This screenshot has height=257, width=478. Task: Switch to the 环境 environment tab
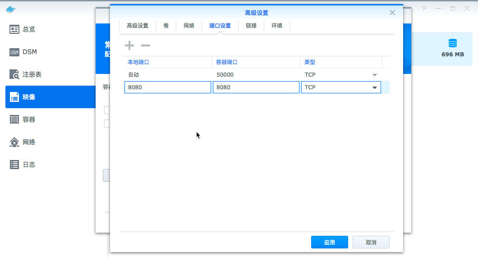(x=277, y=26)
